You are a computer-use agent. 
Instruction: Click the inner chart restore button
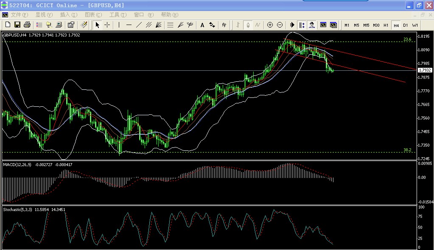tap(423, 15)
